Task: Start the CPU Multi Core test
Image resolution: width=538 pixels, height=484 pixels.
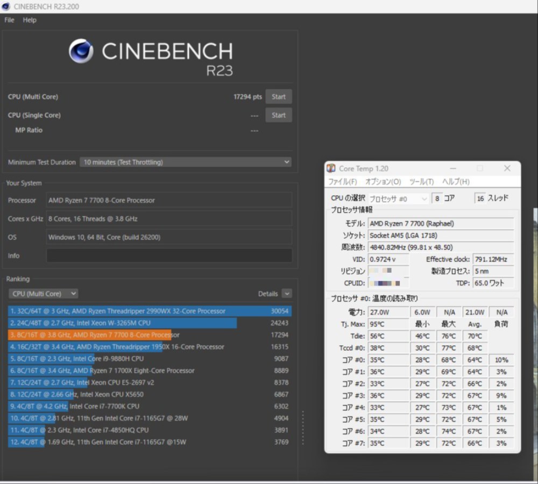Action: tap(279, 97)
